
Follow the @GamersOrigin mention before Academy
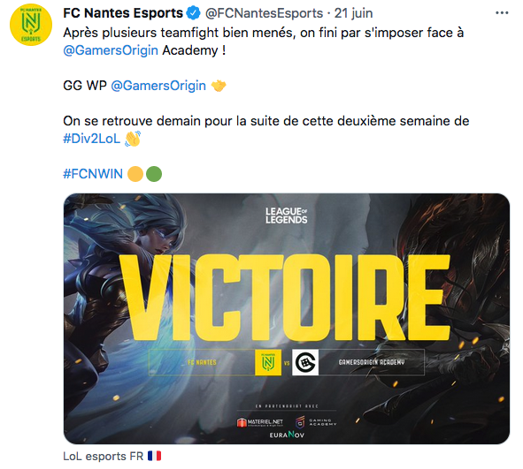(111, 50)
